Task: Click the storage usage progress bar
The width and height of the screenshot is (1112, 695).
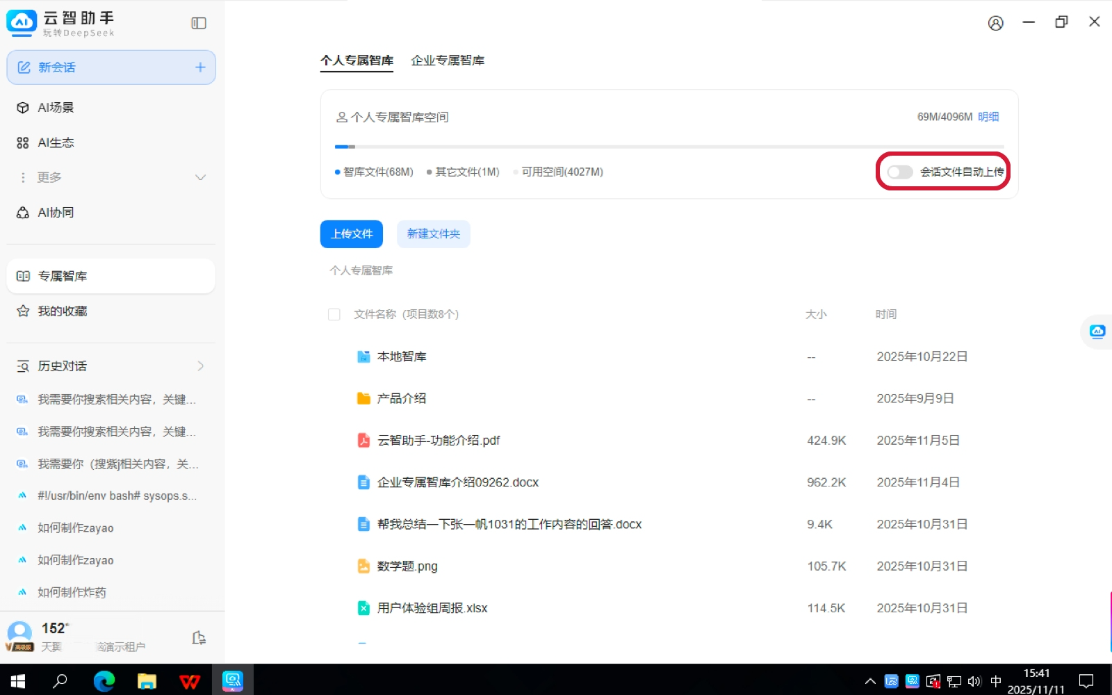Action: (x=669, y=147)
